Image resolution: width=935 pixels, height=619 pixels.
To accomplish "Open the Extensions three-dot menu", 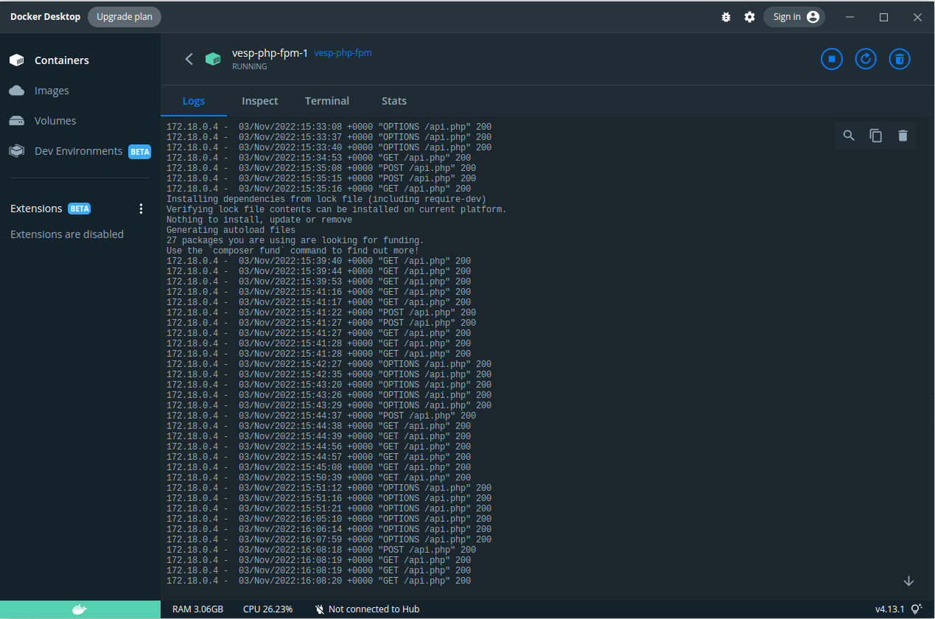I will [141, 209].
